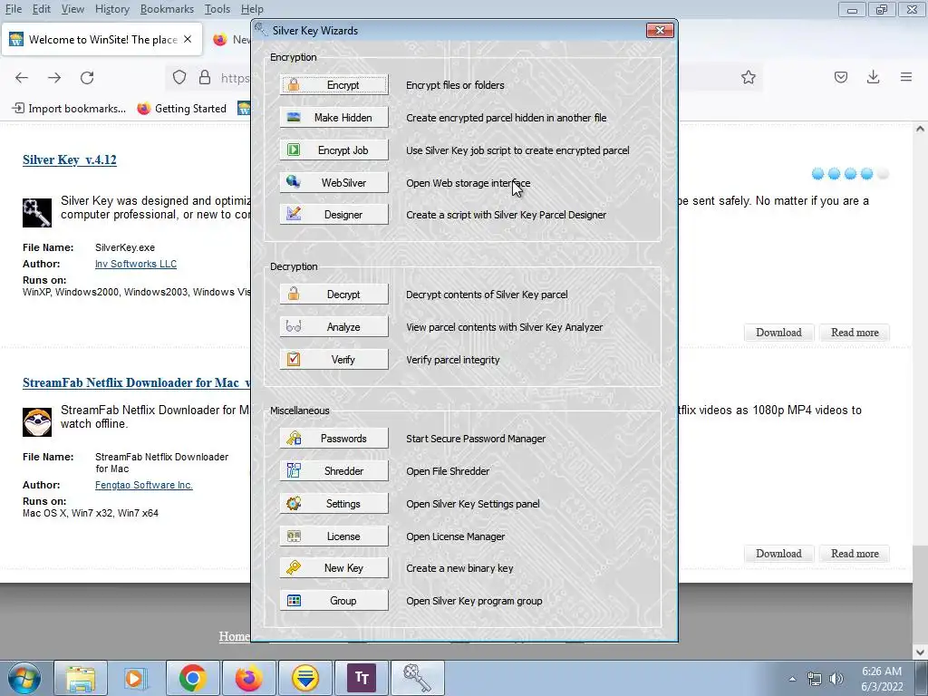Click the Home link in footer
Screen dimensions: 928x696
tap(234, 636)
